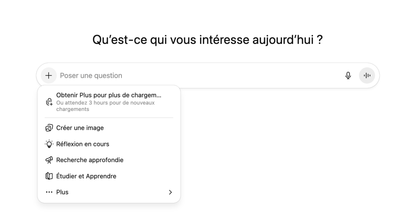Click the image icon beside Créer une image

tap(49, 128)
